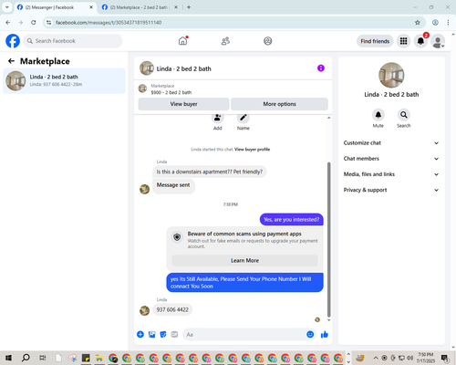Screen dimensions: 456x365
Task: Reload the page
Action: click(x=34, y=23)
